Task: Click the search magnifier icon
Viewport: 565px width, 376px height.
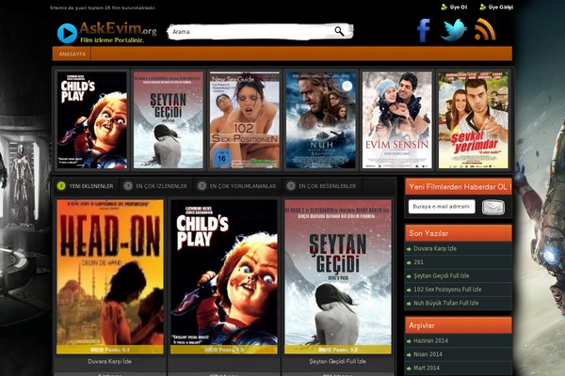Action: (x=339, y=31)
